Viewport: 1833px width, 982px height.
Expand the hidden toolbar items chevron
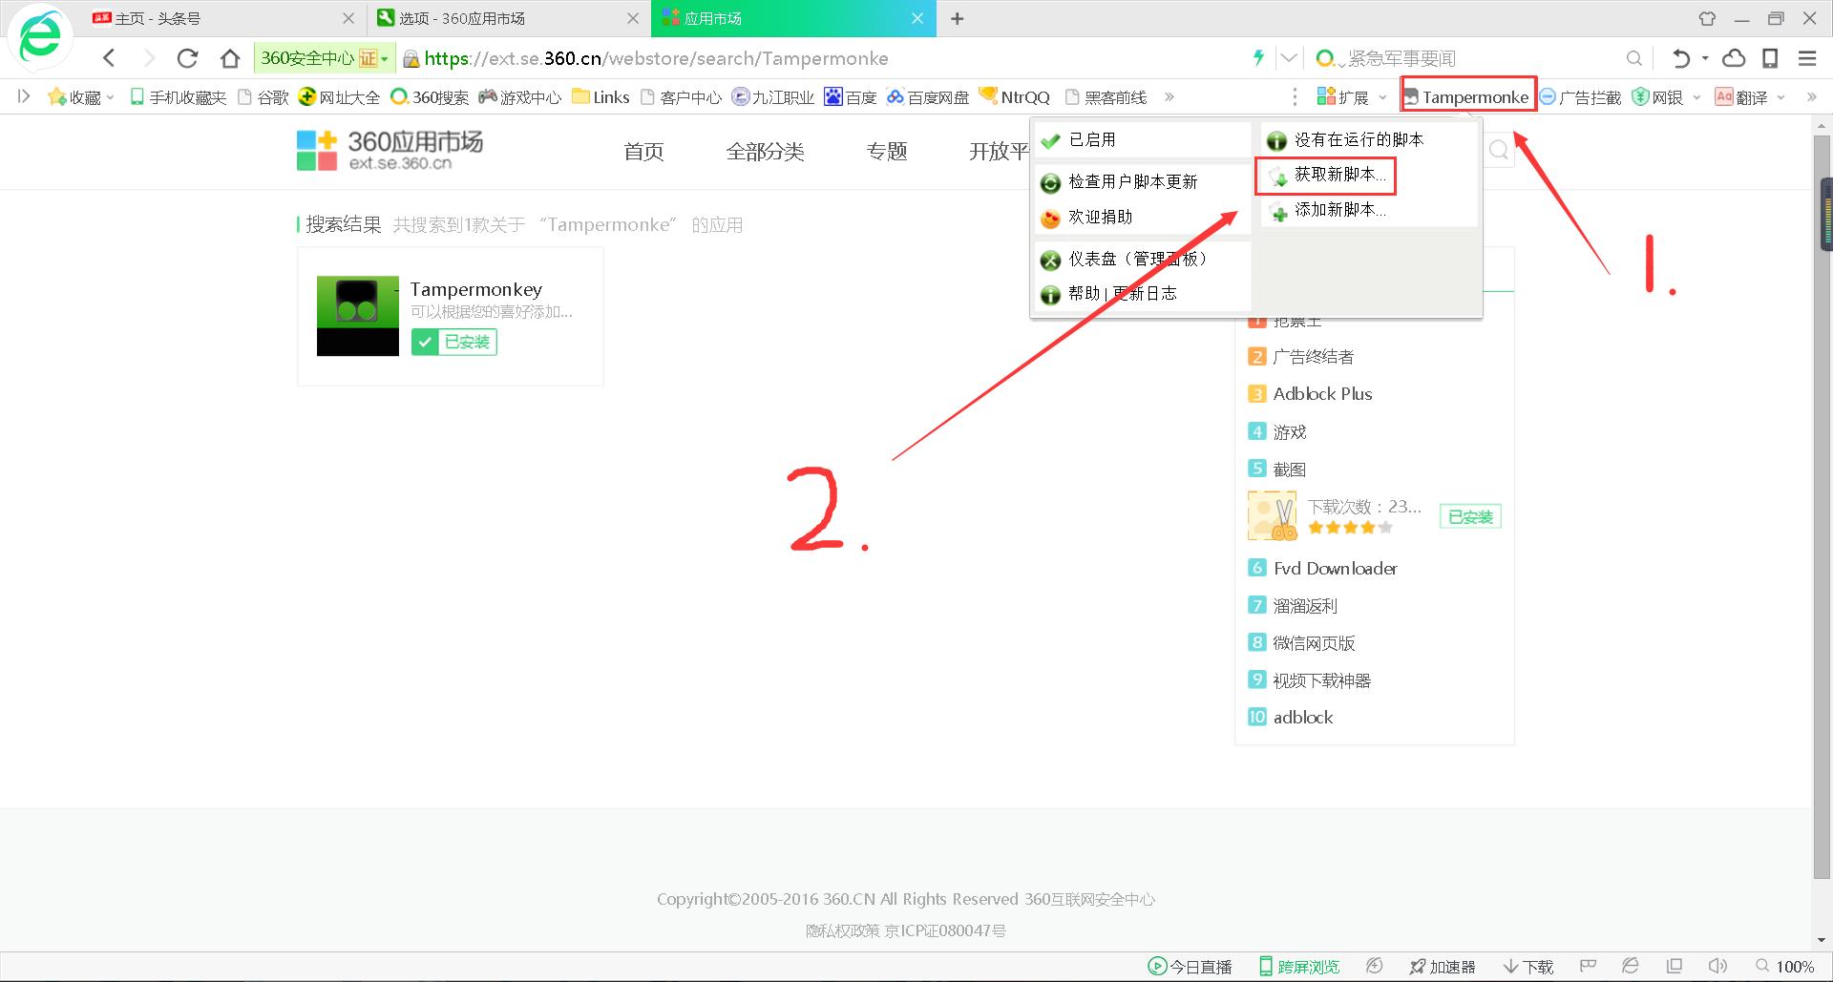tap(1812, 96)
